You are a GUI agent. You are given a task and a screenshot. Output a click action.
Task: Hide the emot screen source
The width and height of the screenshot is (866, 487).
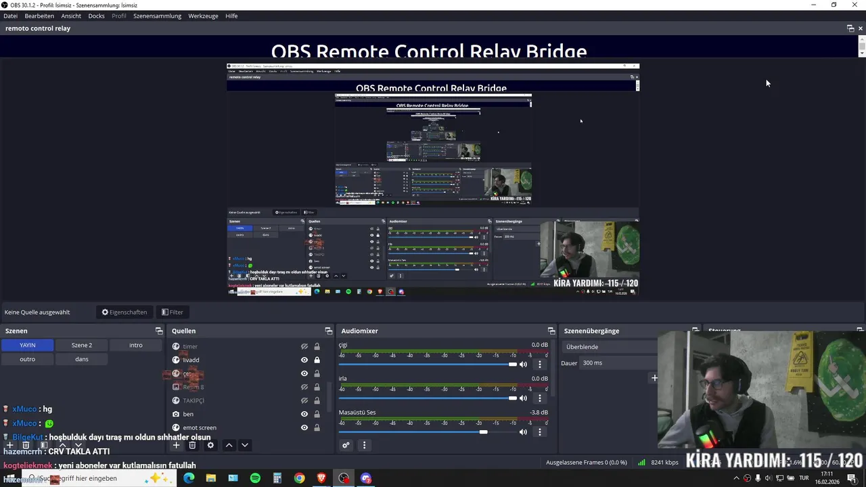[304, 427]
